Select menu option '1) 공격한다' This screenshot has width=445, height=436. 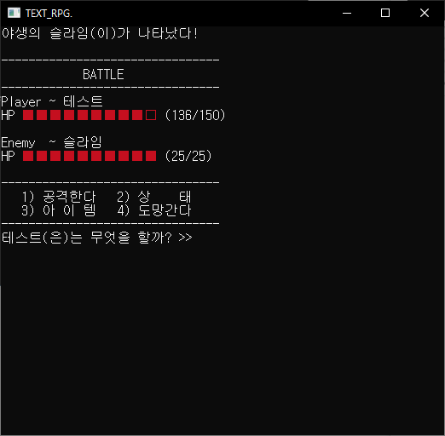click(59, 197)
